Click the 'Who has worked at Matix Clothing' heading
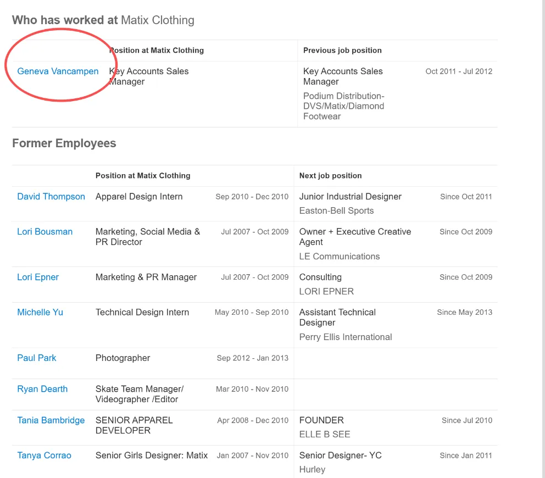 coord(103,20)
